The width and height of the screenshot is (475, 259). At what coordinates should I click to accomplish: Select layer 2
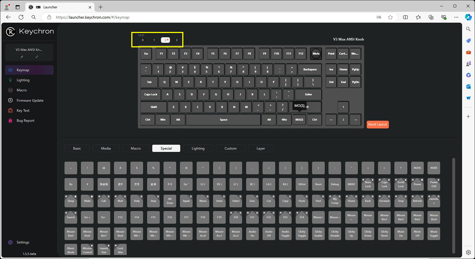tap(165, 40)
